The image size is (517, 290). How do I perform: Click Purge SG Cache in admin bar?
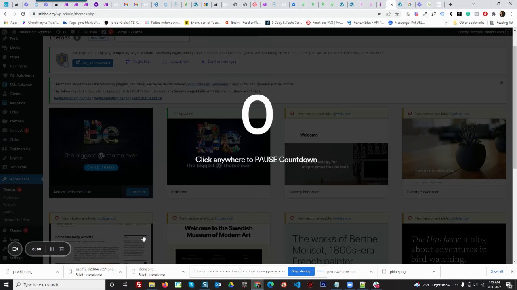click(x=130, y=32)
